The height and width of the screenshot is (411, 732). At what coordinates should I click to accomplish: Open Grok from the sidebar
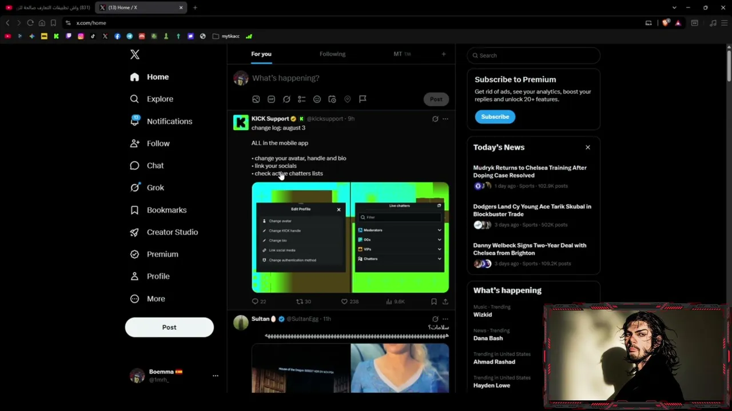click(148, 187)
